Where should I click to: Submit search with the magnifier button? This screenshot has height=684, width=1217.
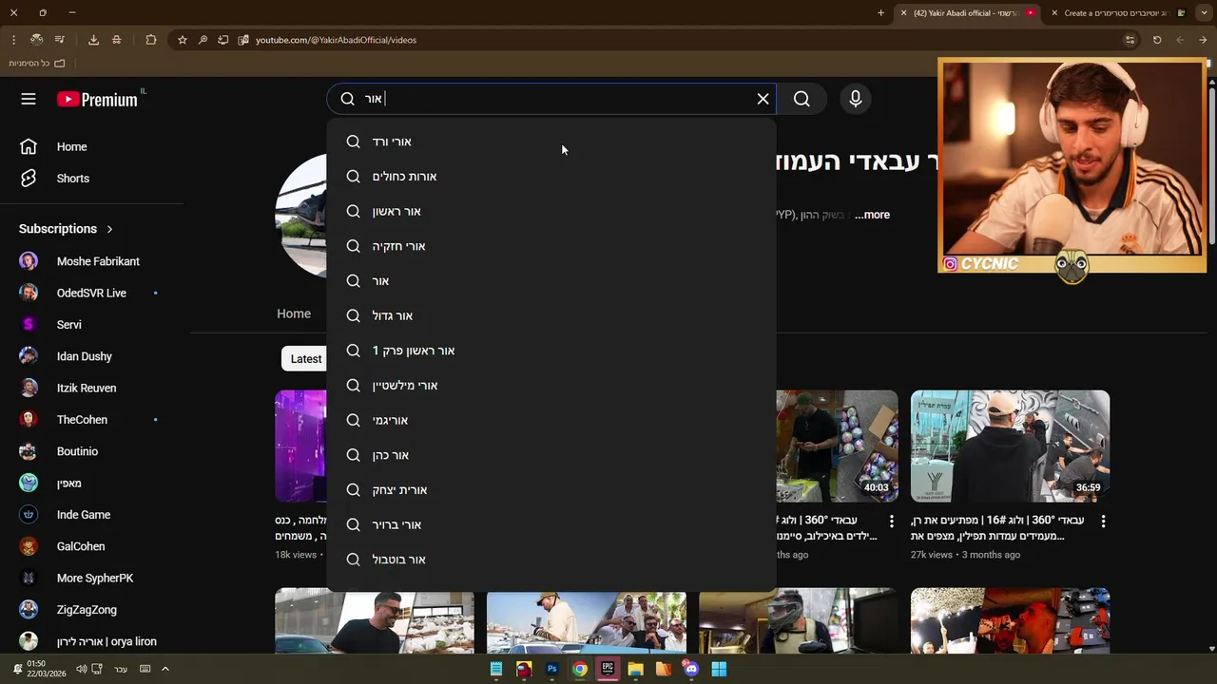tap(802, 99)
